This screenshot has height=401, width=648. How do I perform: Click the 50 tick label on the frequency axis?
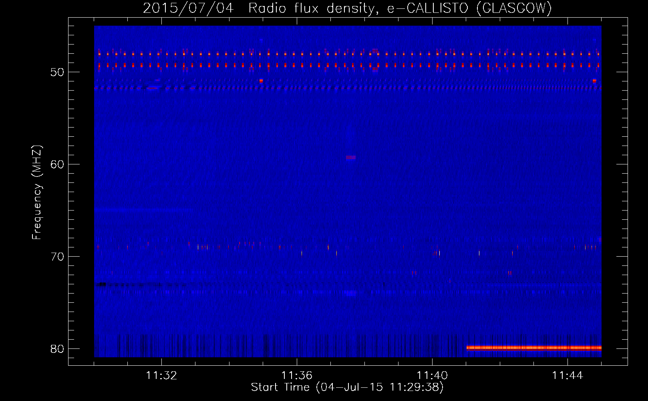coord(57,72)
